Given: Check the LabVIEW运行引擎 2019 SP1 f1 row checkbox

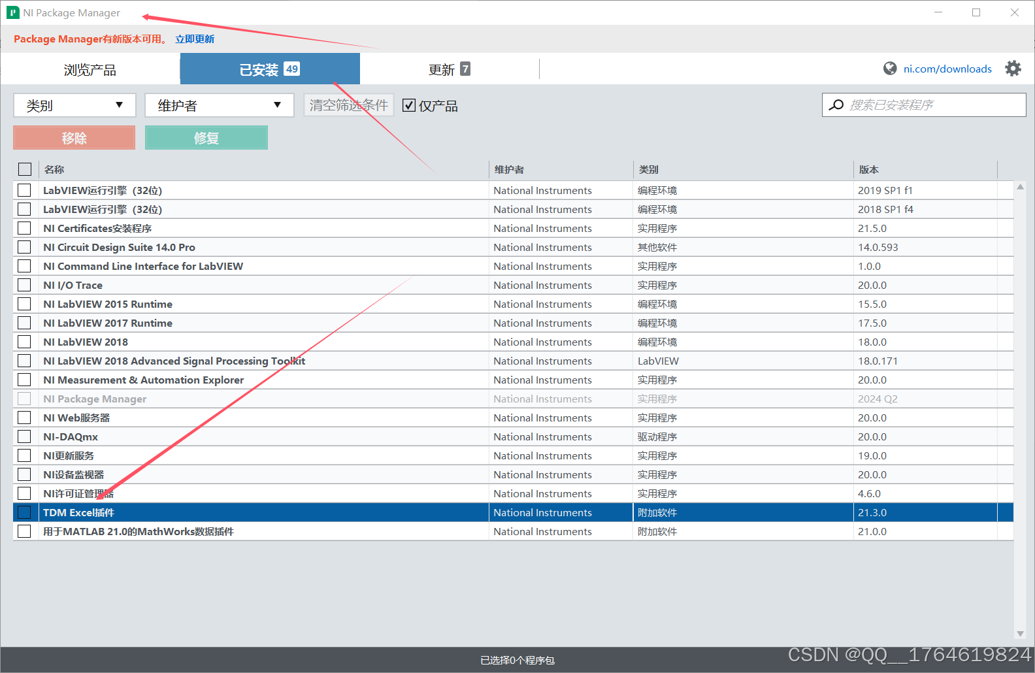Looking at the screenshot, I should [24, 190].
